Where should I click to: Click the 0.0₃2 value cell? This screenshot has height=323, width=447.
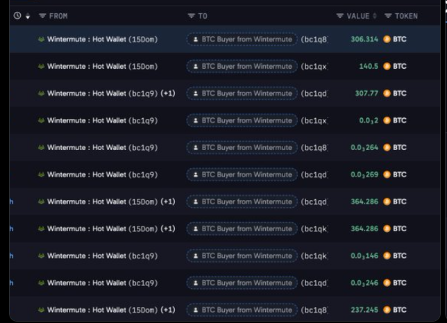tap(369, 121)
